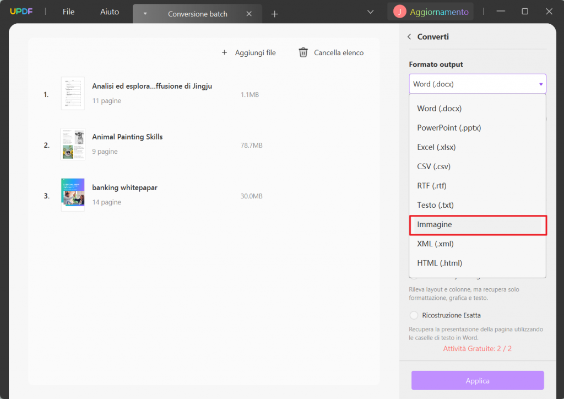Click the user avatar J icon
Viewport: 564px width, 399px height.
(x=400, y=12)
